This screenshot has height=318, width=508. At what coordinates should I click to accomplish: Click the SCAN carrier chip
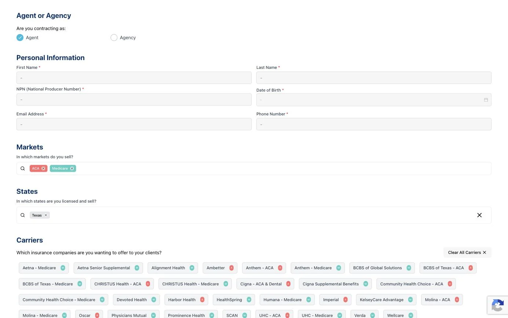click(237, 315)
